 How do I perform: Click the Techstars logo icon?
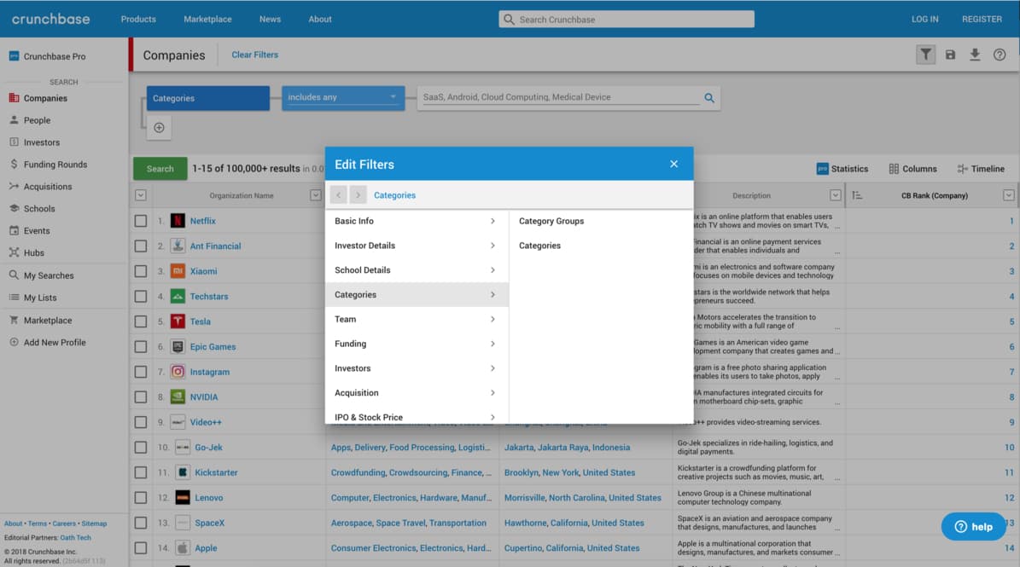[178, 296]
